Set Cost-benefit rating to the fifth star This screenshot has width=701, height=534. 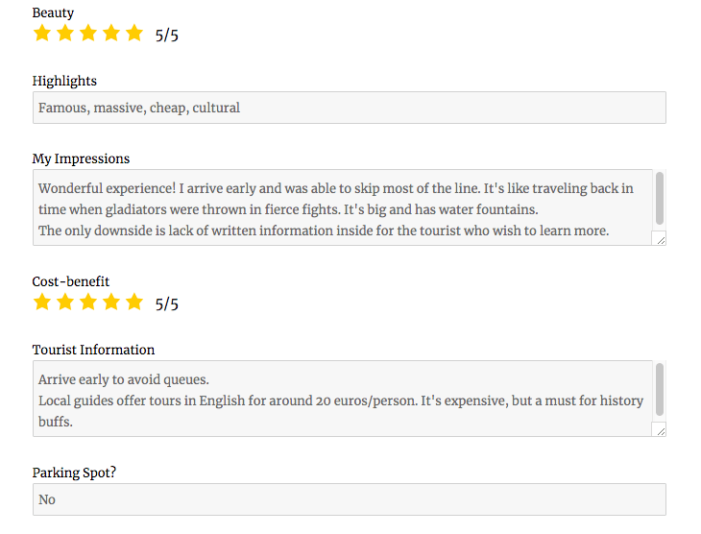pos(133,303)
